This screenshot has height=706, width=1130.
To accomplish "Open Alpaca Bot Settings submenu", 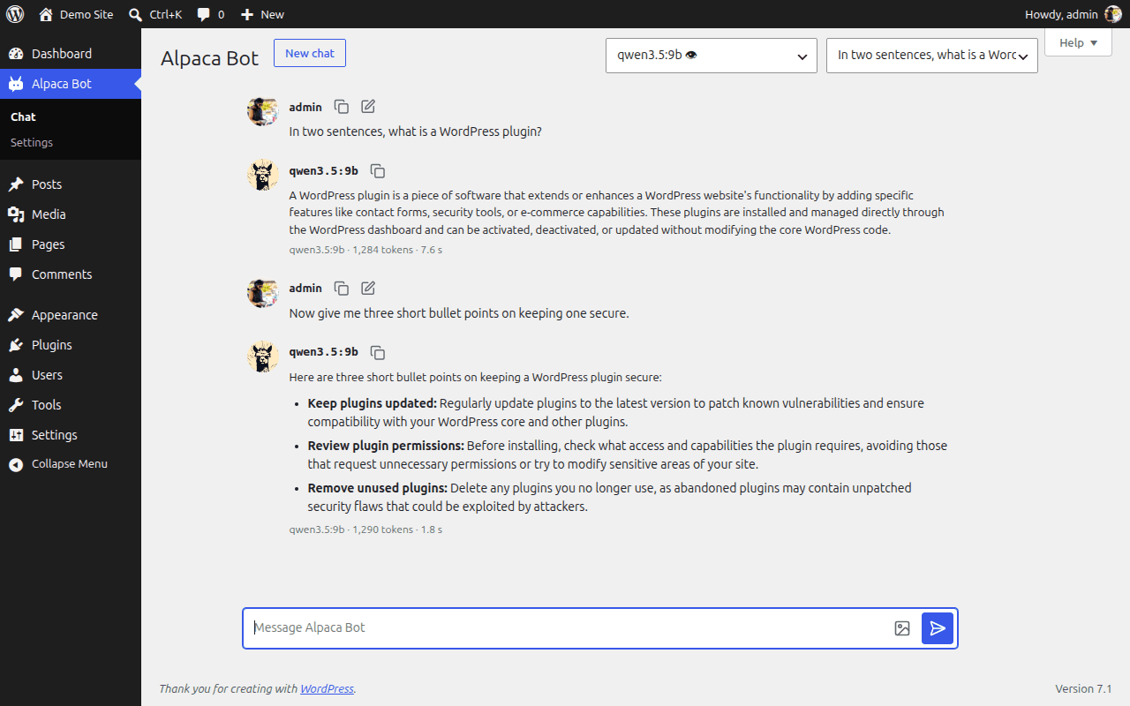I will pyautogui.click(x=32, y=142).
